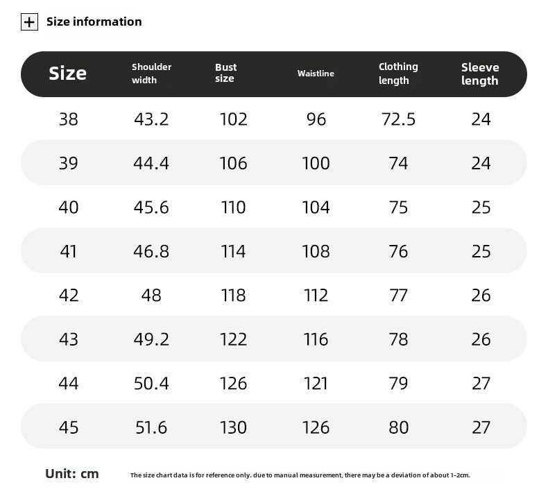Click the Unit: cm label
Screen dimensions: 548x501
pyautogui.click(x=72, y=474)
